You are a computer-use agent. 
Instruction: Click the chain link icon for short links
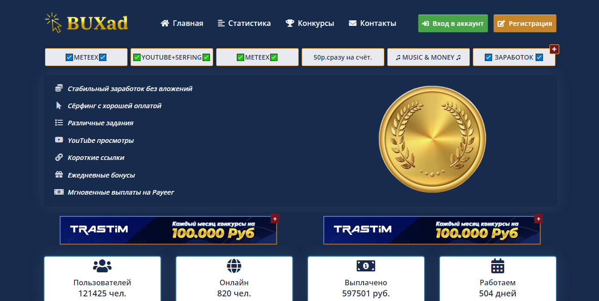click(59, 157)
